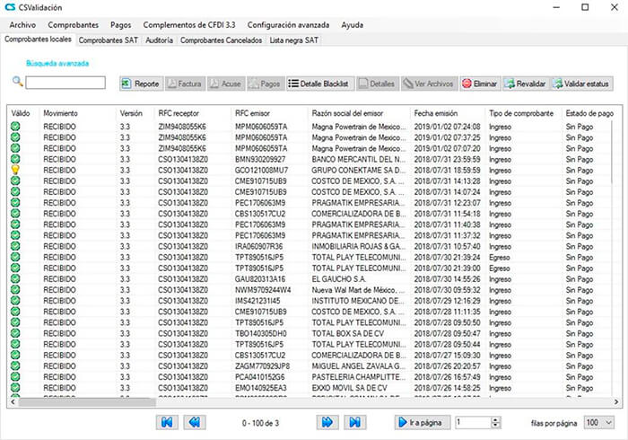Click the search text field
Screen dimensions: 628x440
(x=65, y=84)
